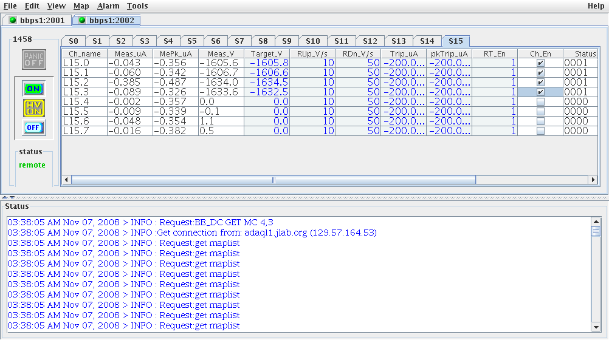The image size is (609, 340).
Task: Open the Alarm menu
Action: coord(108,6)
